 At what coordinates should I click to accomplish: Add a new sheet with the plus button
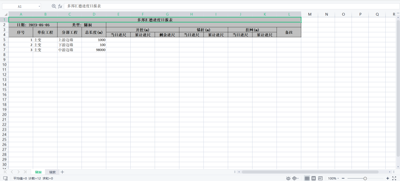click(62, 172)
